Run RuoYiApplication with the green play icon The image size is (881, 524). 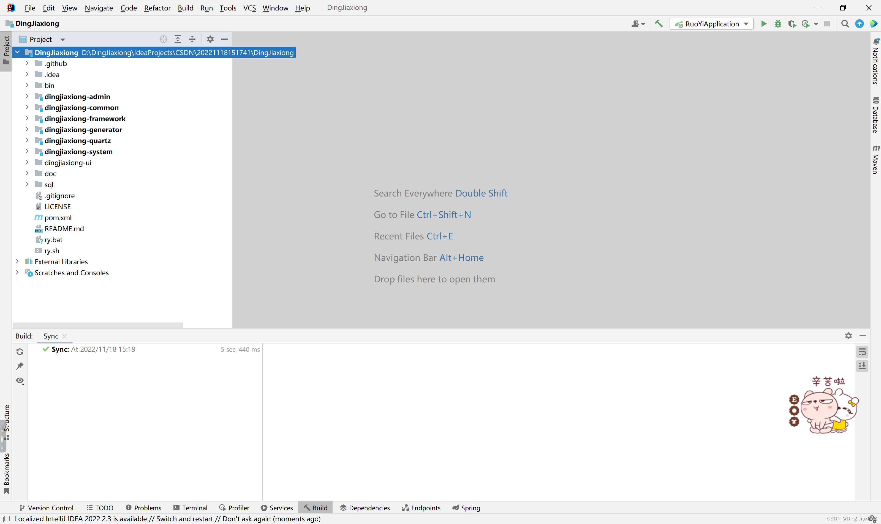pos(764,24)
